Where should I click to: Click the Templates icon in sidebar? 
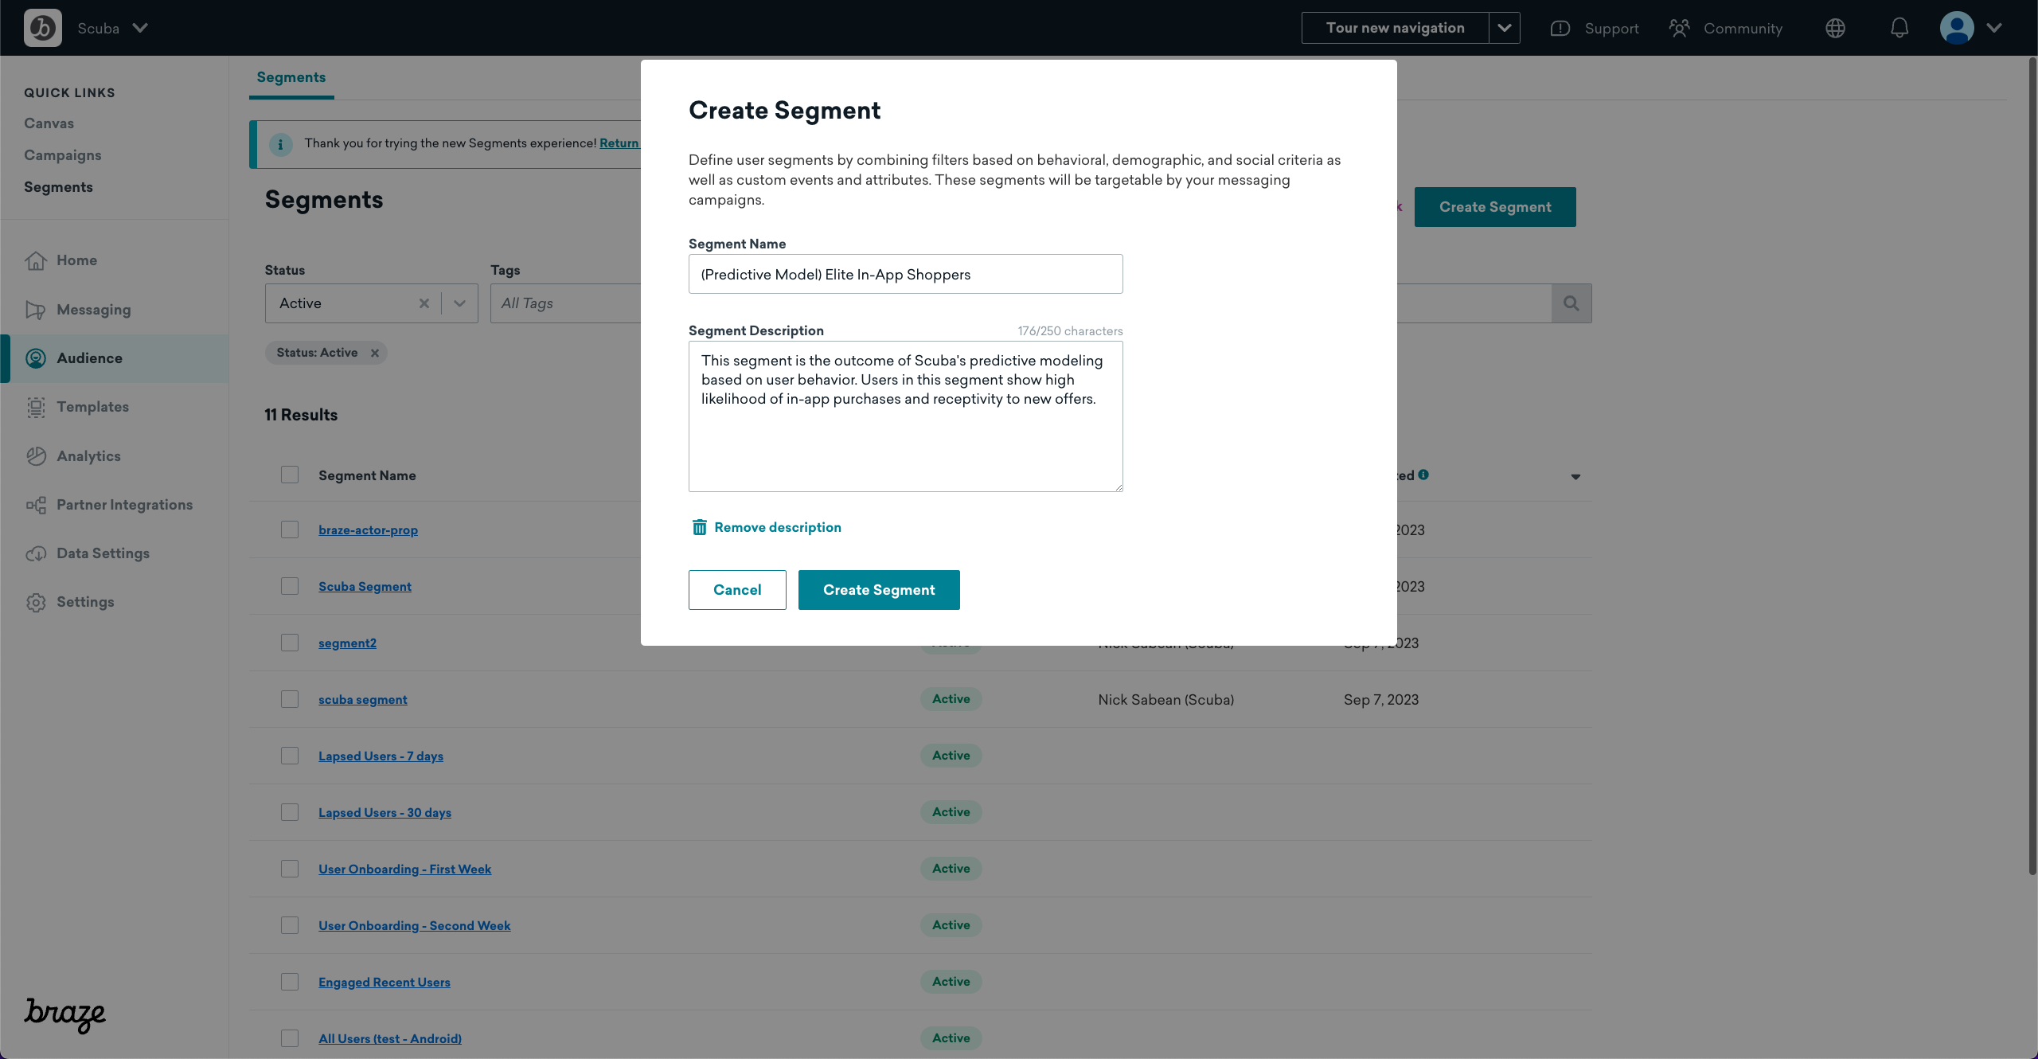pos(37,407)
